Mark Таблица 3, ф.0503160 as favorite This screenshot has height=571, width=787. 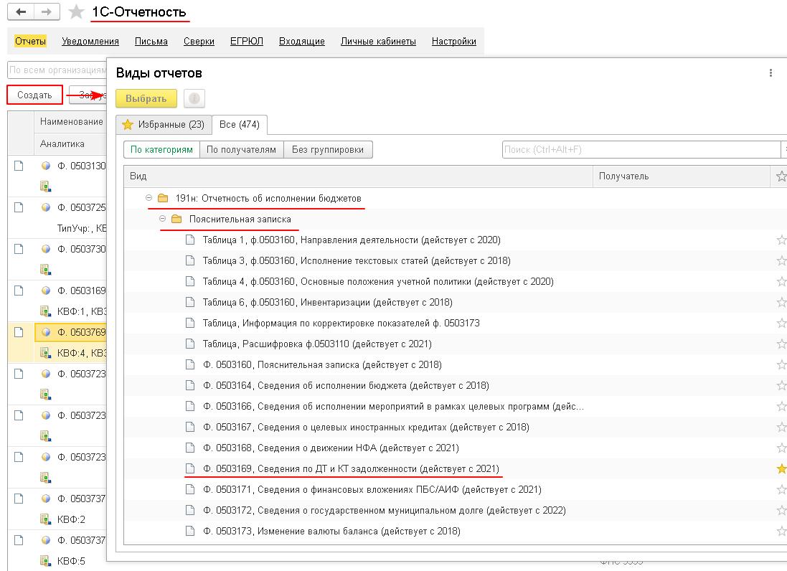point(781,261)
